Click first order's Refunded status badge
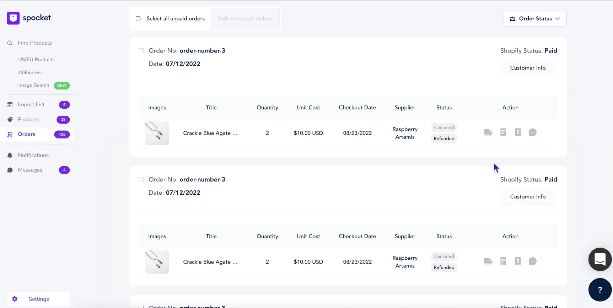Viewport: 613px width, 308px height. coord(444,139)
